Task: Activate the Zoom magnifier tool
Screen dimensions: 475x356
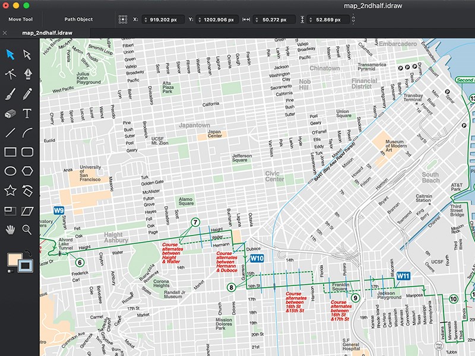Action: [27, 230]
